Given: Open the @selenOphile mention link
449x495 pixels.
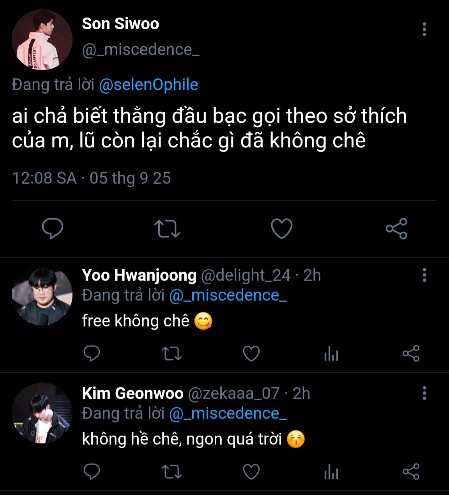Looking at the screenshot, I should coord(148,85).
